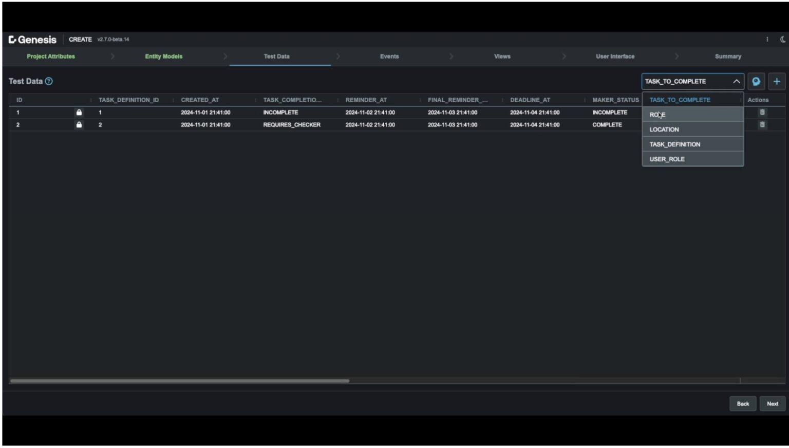Click the lock icon on row 1

[79, 111]
